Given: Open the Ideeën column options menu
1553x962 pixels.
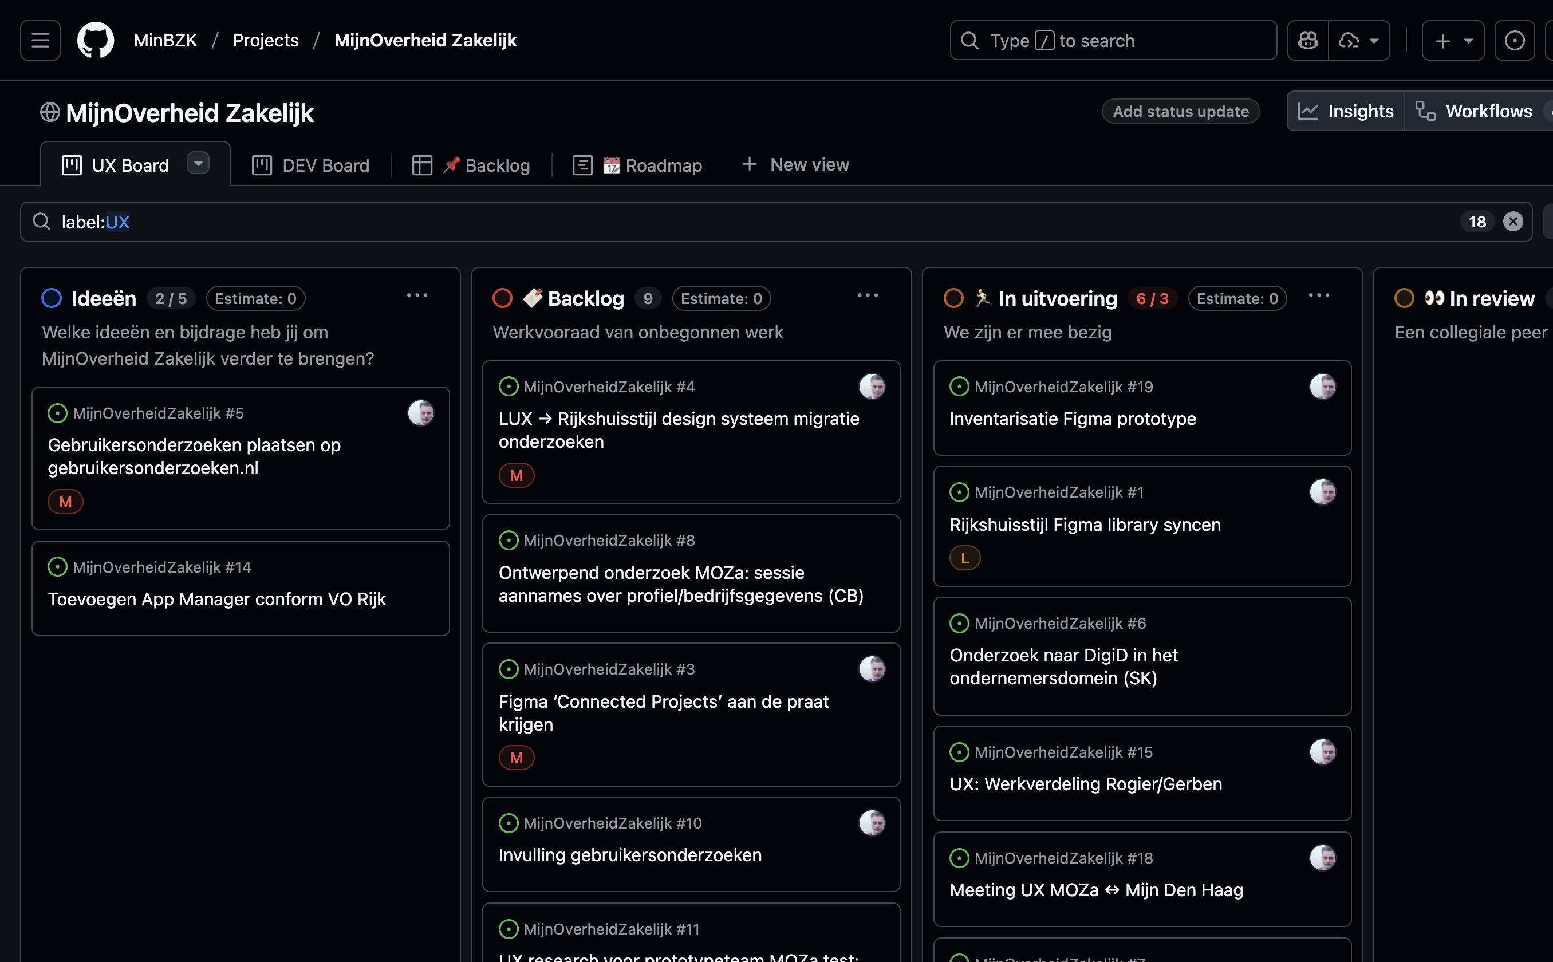Looking at the screenshot, I should click(418, 295).
